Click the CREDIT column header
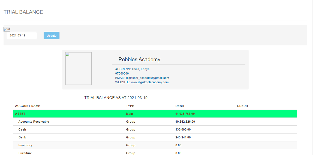This screenshot has height=155, width=313. (243, 106)
